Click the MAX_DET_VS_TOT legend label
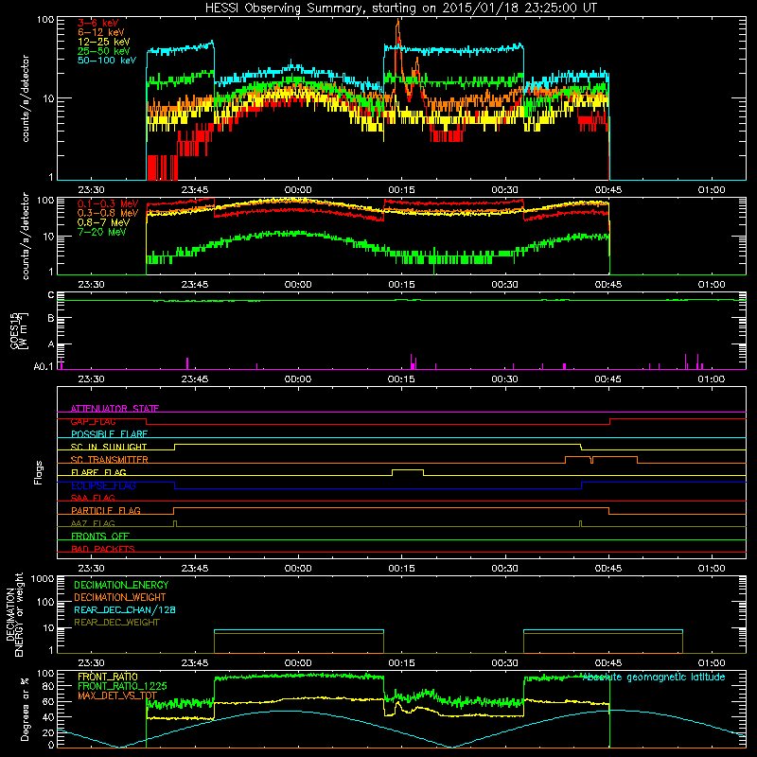 pyautogui.click(x=116, y=695)
